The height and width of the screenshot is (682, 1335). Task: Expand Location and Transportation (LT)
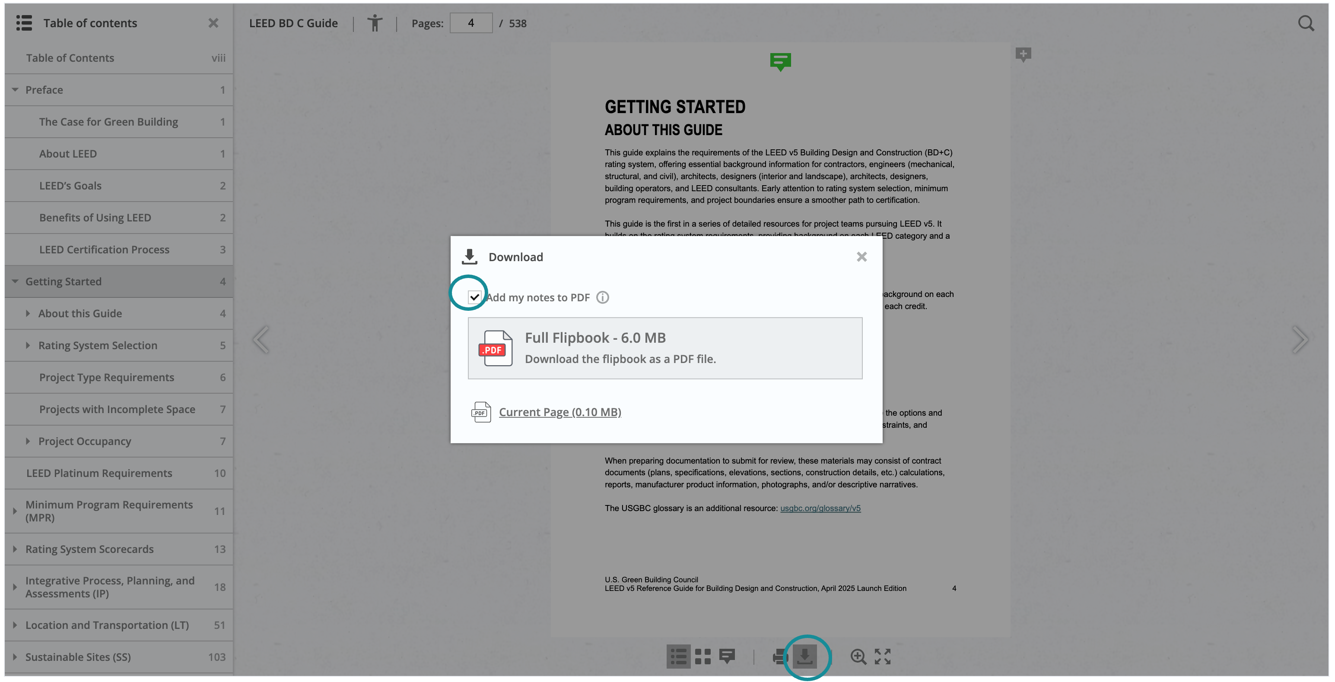click(x=15, y=625)
